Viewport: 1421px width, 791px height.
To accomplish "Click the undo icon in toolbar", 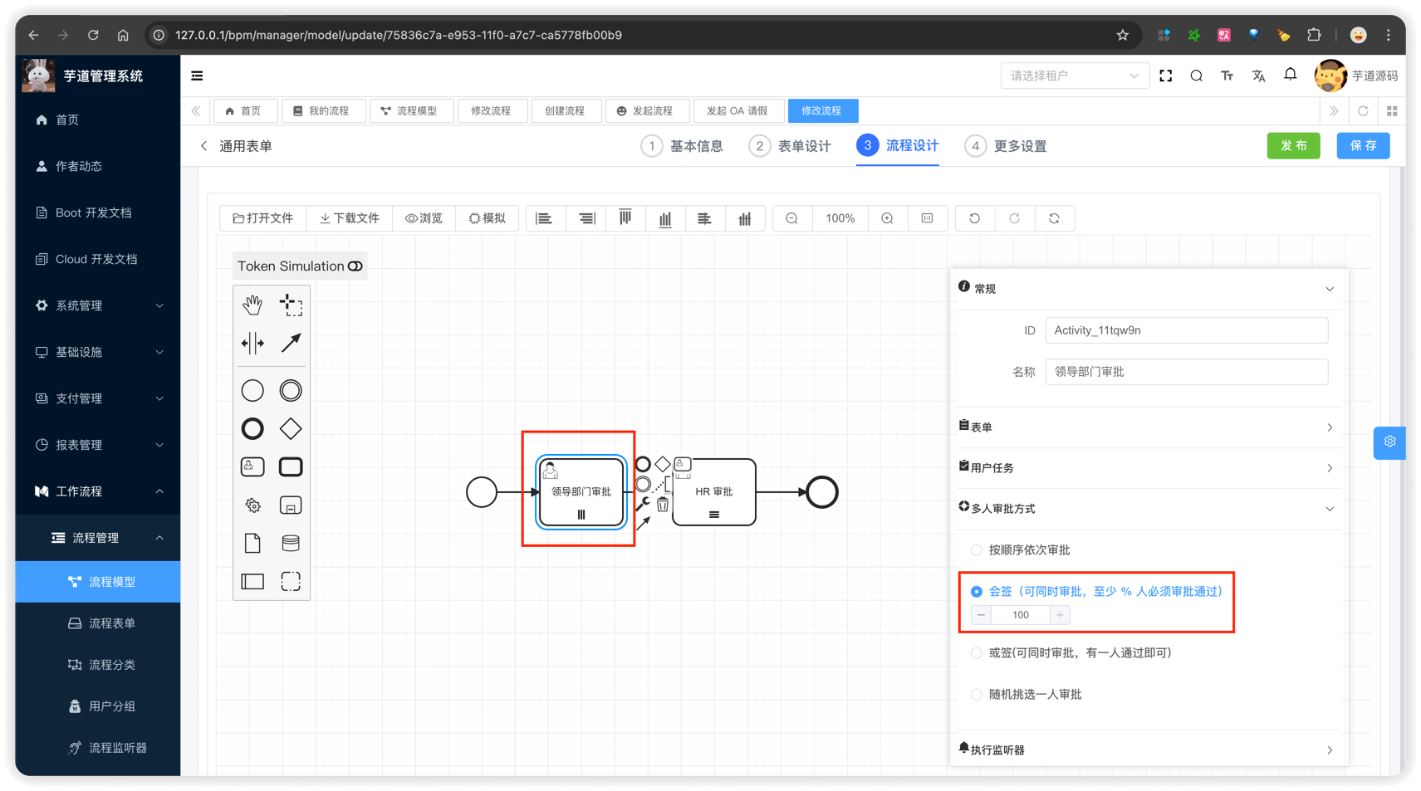I will pyautogui.click(x=974, y=218).
